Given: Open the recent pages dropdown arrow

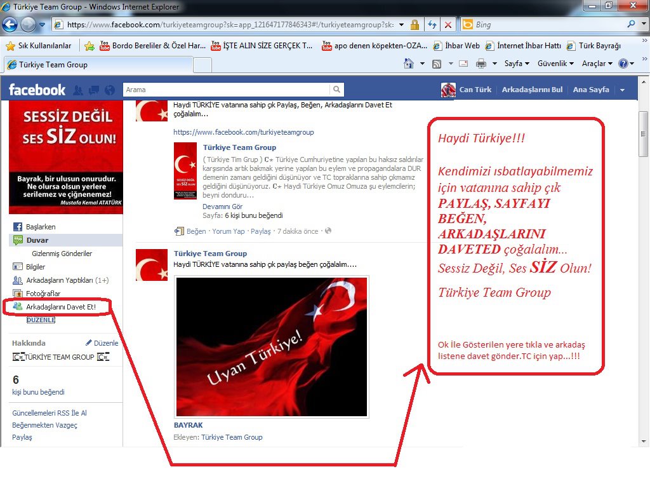Looking at the screenshot, I should pos(42,25).
